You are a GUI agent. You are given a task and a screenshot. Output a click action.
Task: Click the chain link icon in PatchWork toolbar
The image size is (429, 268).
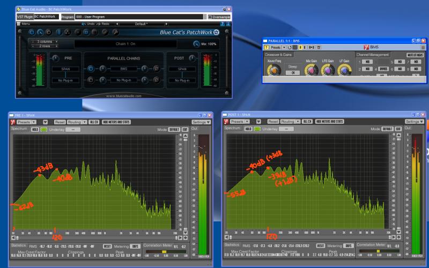[105, 32]
